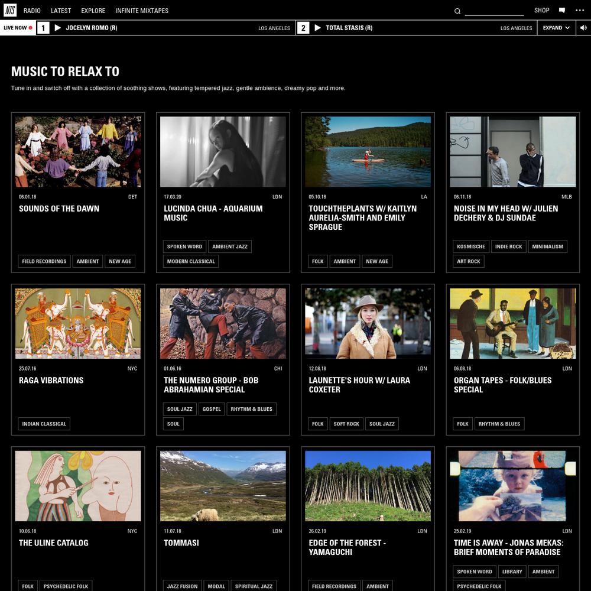Screen dimensions: 591x591
Task: Click Jocelyn Romo (R) show name
Action: tap(91, 28)
